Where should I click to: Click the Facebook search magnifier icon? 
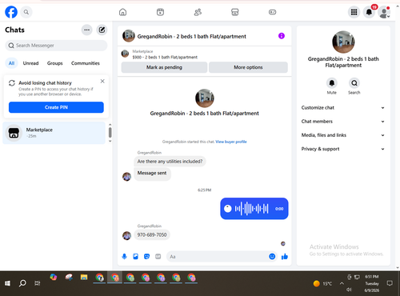click(26, 12)
